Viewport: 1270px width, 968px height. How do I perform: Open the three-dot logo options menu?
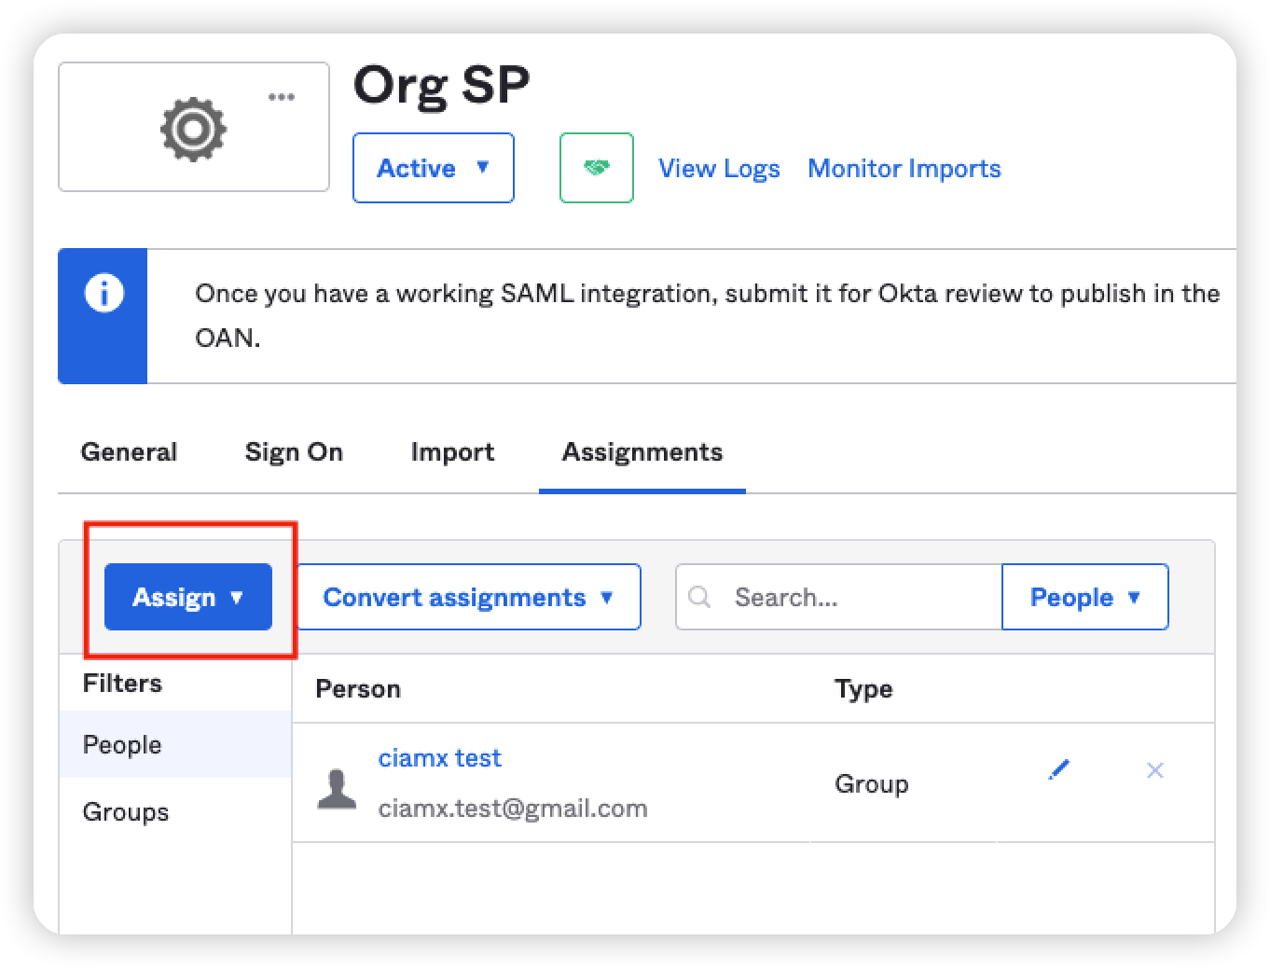point(281,97)
